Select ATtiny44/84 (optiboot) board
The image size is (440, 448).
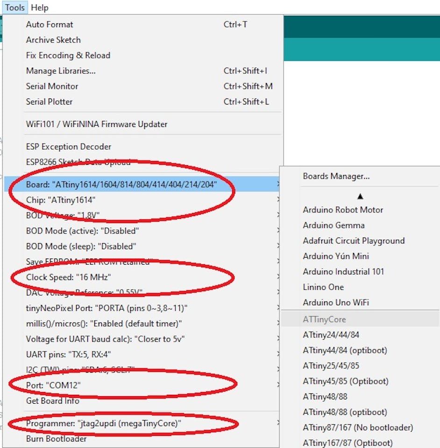click(360, 350)
